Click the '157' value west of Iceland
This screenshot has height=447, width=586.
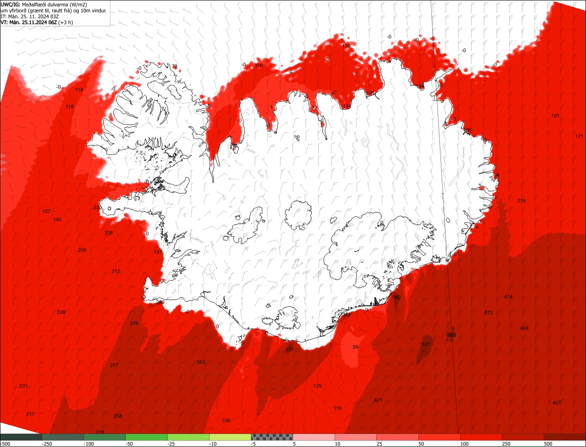point(46,211)
